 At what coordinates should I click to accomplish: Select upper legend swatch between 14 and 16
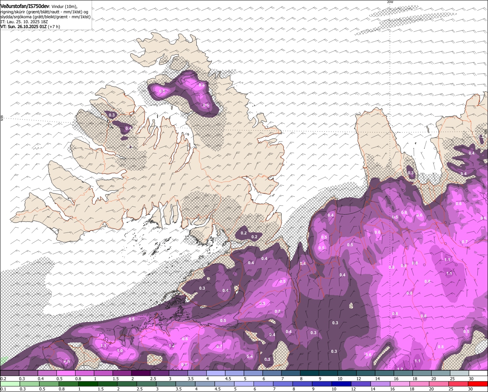pos(385,373)
